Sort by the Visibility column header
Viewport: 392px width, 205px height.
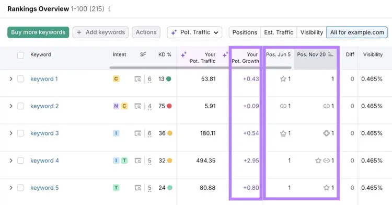tap(373, 54)
